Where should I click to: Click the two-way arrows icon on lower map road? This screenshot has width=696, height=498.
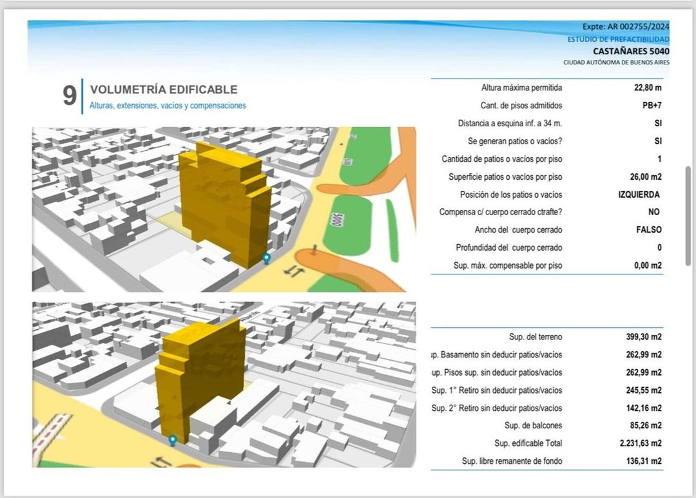pos(161,462)
